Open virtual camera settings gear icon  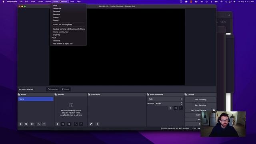click(x=214, y=110)
